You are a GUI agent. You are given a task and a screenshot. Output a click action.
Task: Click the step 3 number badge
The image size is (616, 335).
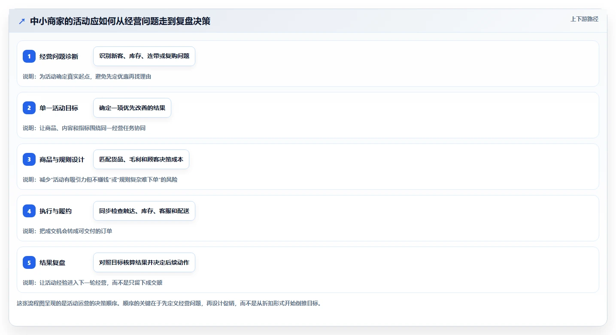29,159
